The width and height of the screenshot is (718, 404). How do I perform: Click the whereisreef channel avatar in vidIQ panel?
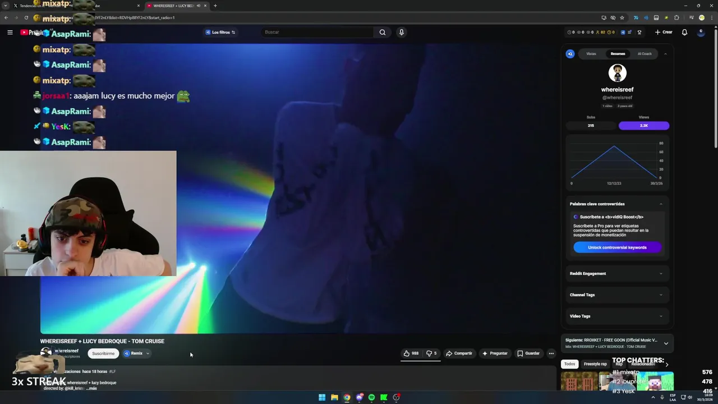(x=618, y=73)
